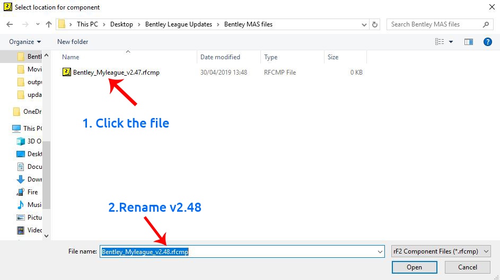Open Fire device in sidebar
The width and height of the screenshot is (500, 280).
pos(27,192)
